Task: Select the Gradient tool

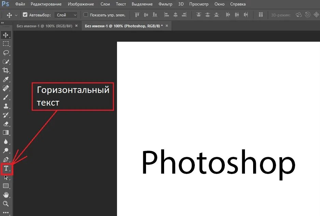Action: (x=6, y=133)
